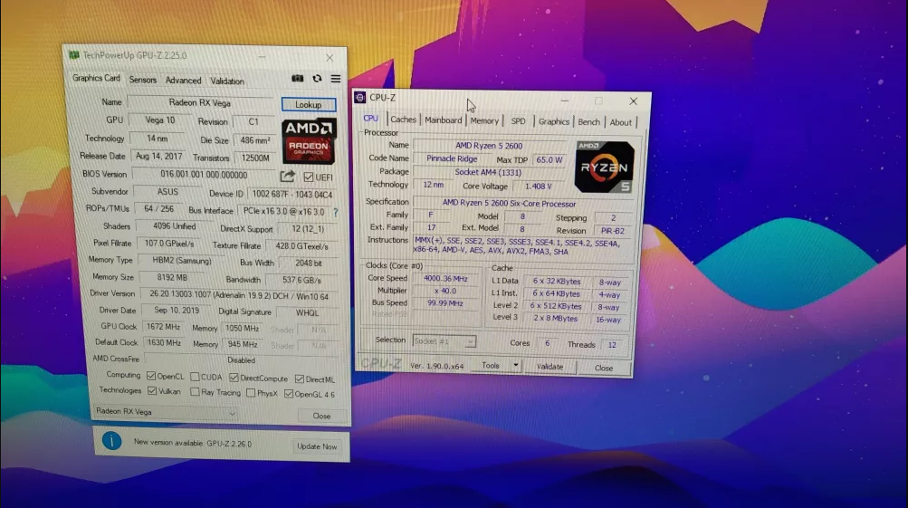The height and width of the screenshot is (508, 908).
Task: Open the CPU-Z Caches tab
Action: (x=403, y=120)
